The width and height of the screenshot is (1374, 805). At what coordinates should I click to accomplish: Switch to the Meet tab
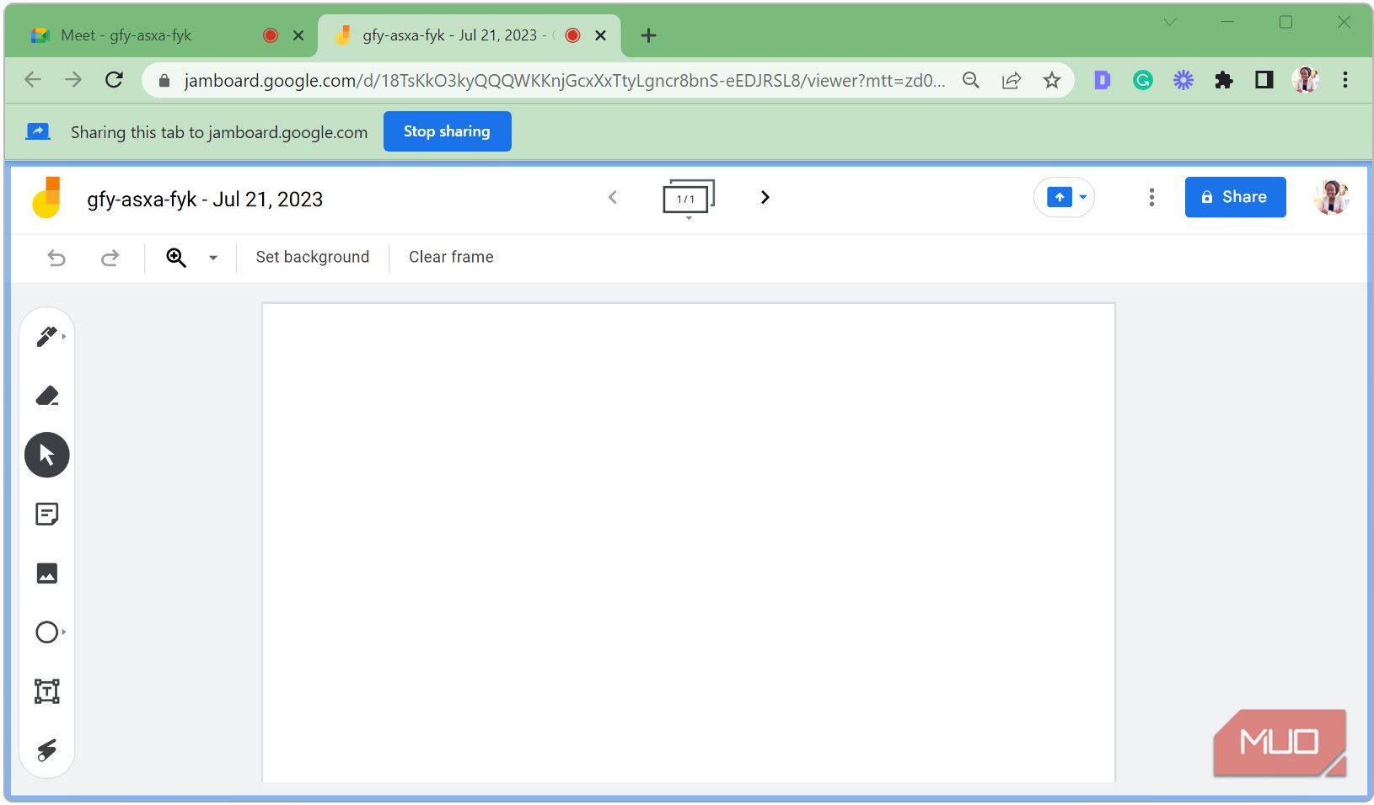point(126,35)
